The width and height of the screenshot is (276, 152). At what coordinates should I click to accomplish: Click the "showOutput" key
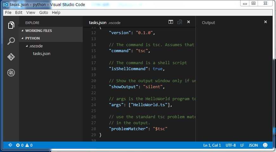pos(124,87)
